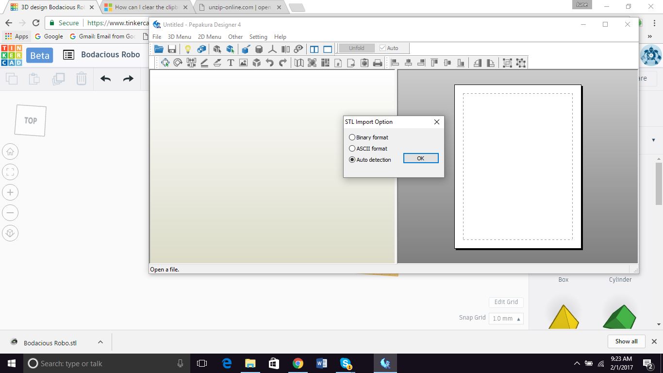Open the Snap Grid 1.0 mm dropdown
The image size is (663, 373).
(506, 319)
